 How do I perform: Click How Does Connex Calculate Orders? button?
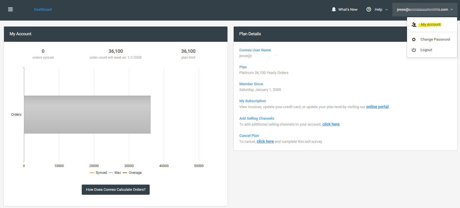pyautogui.click(x=116, y=190)
